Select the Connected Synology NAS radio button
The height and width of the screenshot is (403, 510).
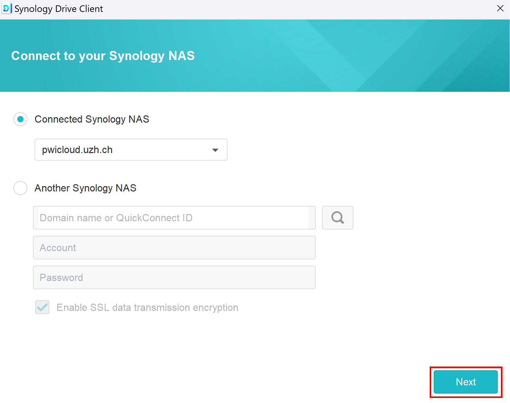(x=20, y=119)
